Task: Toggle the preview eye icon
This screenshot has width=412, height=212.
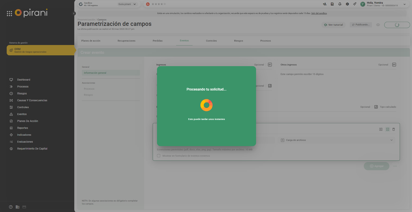Action: [x=378, y=25]
